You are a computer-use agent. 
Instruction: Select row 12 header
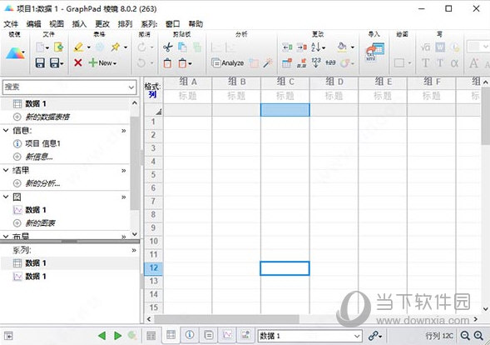[153, 268]
